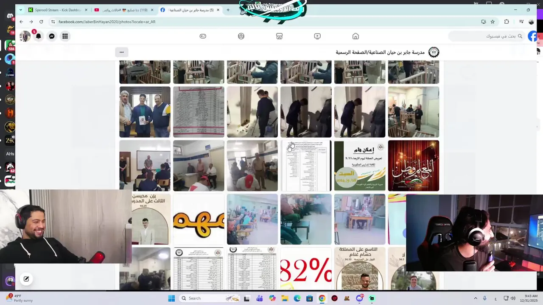Click the blue Facebook logo

pos(533,36)
